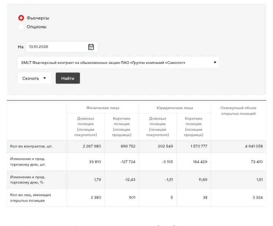
Task: Click the Изменение к пред. торговому дню, % label
Action: pyautogui.click(x=28, y=180)
